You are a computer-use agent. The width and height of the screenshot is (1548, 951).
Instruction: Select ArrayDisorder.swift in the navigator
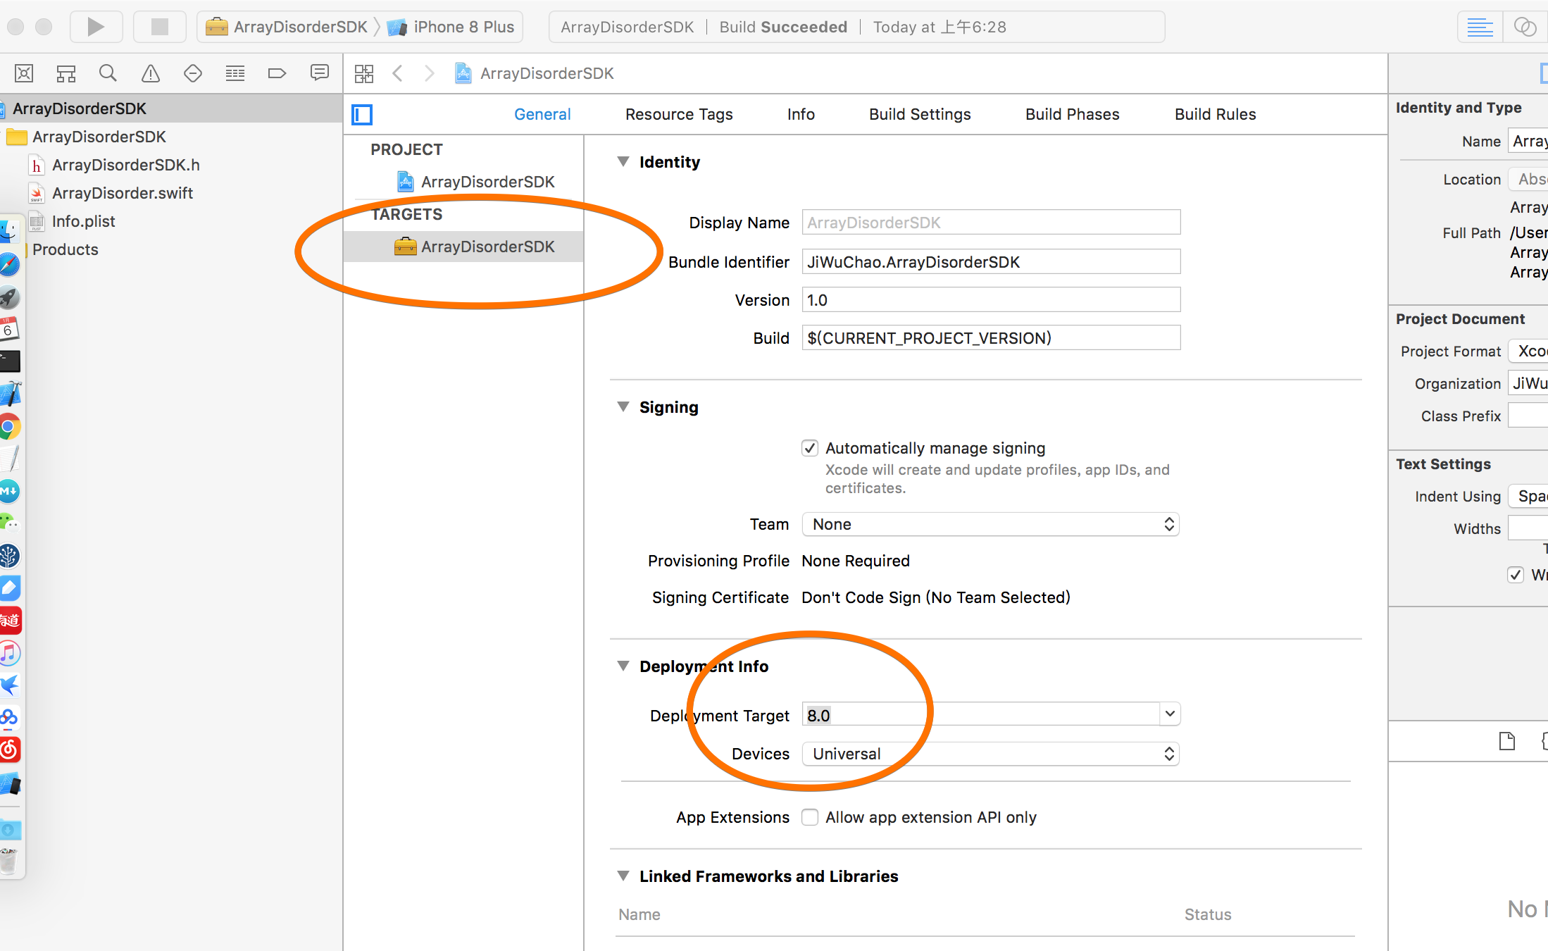click(122, 193)
